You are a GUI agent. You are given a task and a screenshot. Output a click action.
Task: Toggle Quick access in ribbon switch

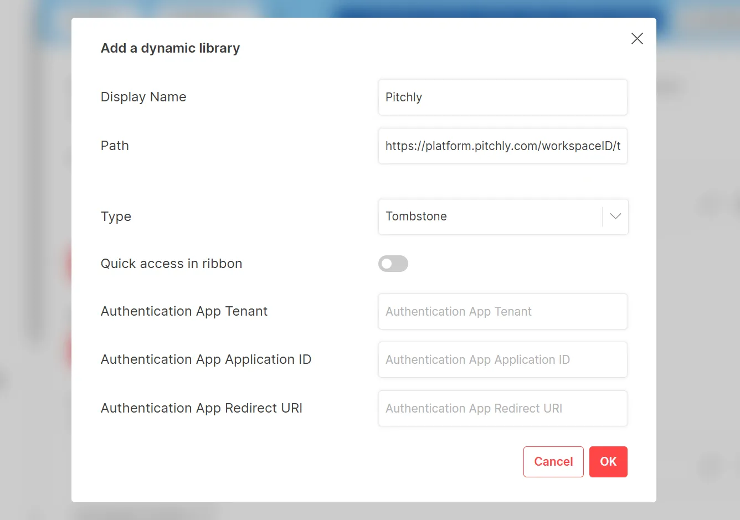(393, 264)
